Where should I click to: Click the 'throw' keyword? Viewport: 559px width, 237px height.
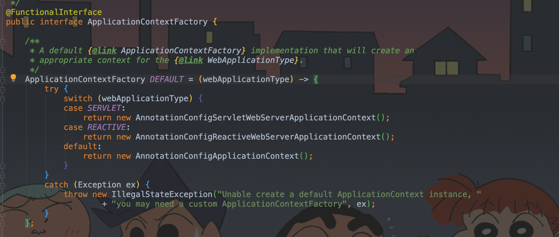pos(76,194)
